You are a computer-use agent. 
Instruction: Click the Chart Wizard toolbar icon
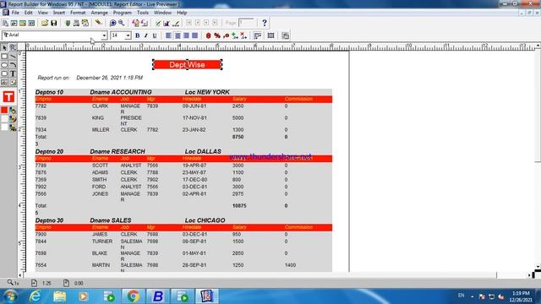[x=167, y=23]
